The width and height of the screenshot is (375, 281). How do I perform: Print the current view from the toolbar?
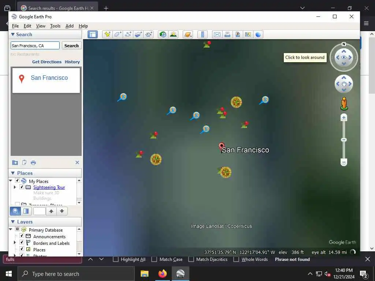coord(227,34)
